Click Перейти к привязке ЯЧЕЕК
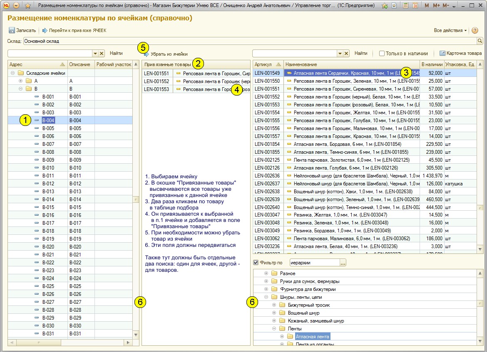Viewport: 487px width, 352px height. [74, 30]
